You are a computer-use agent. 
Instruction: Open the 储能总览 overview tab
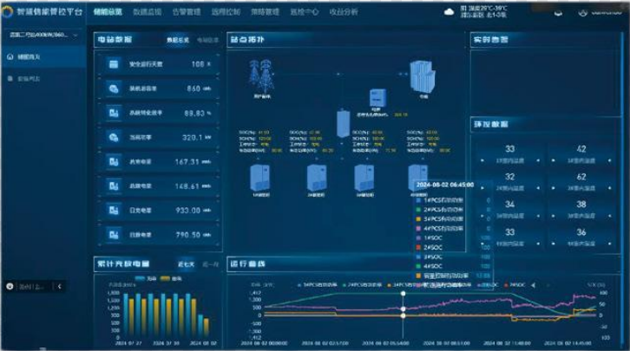click(x=108, y=12)
